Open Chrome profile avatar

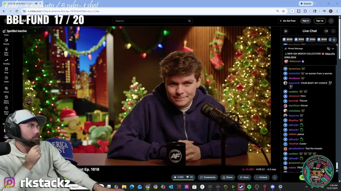point(331,11)
